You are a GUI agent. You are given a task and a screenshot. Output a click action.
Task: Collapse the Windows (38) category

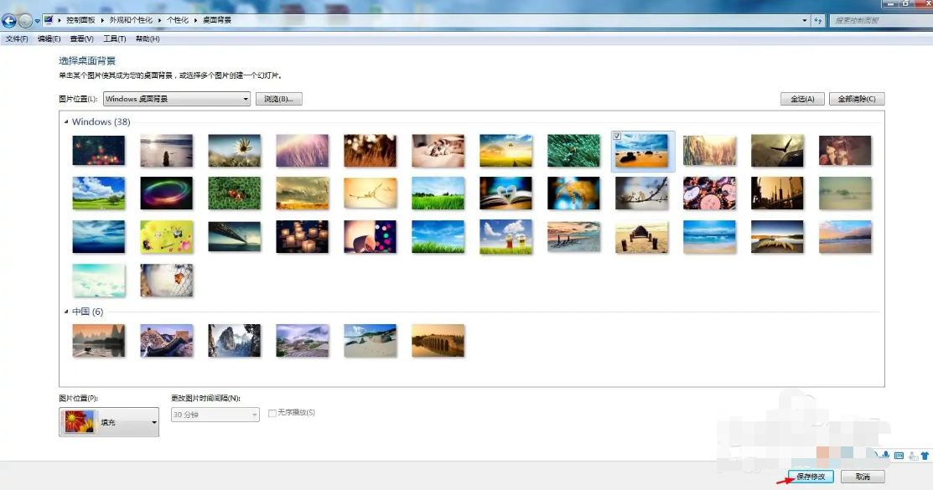[68, 121]
